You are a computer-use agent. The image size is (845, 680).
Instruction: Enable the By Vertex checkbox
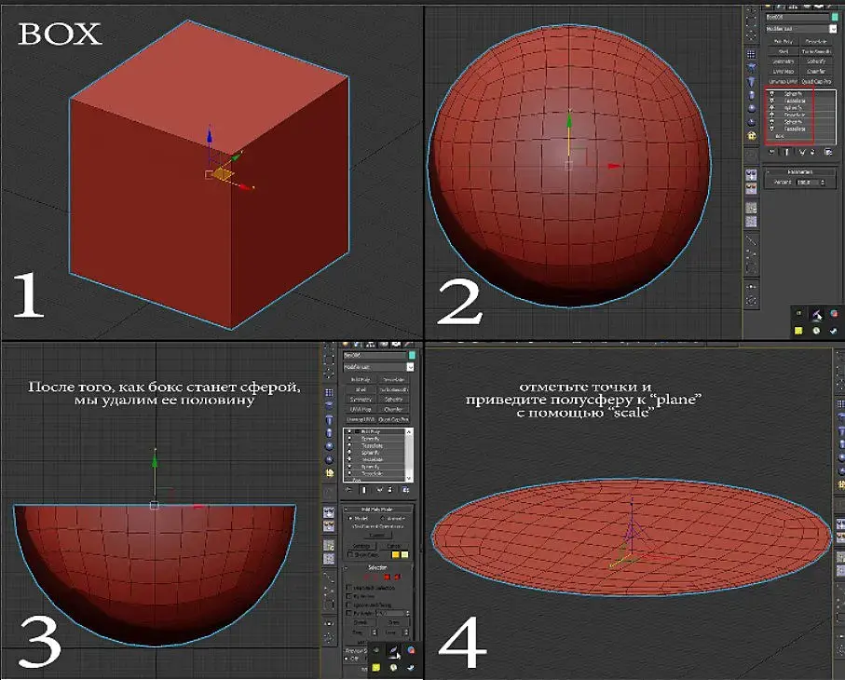(x=348, y=596)
